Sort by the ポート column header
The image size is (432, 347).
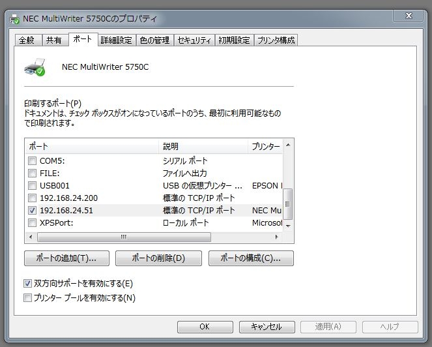coord(92,146)
